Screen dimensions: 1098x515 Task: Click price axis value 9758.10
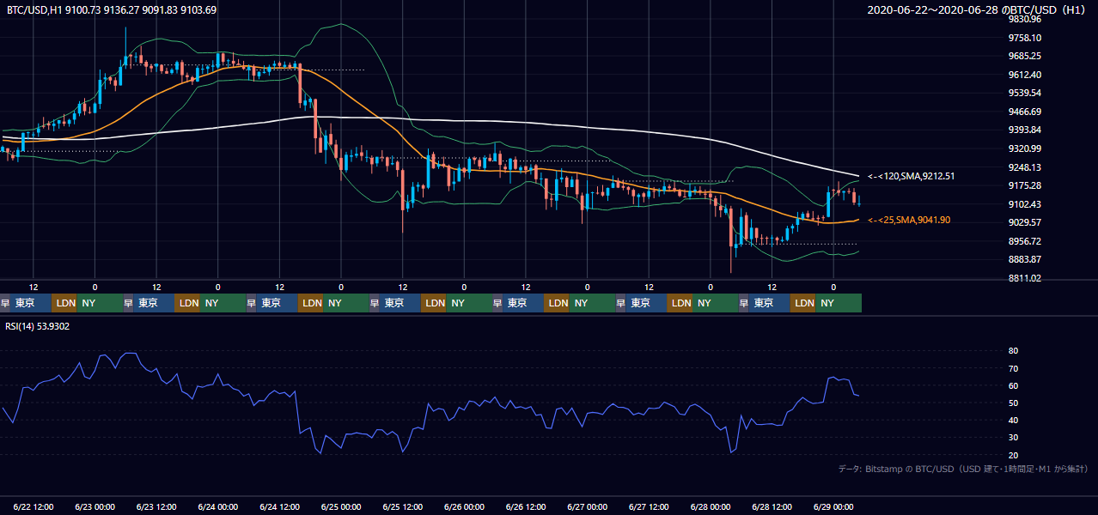point(1025,38)
